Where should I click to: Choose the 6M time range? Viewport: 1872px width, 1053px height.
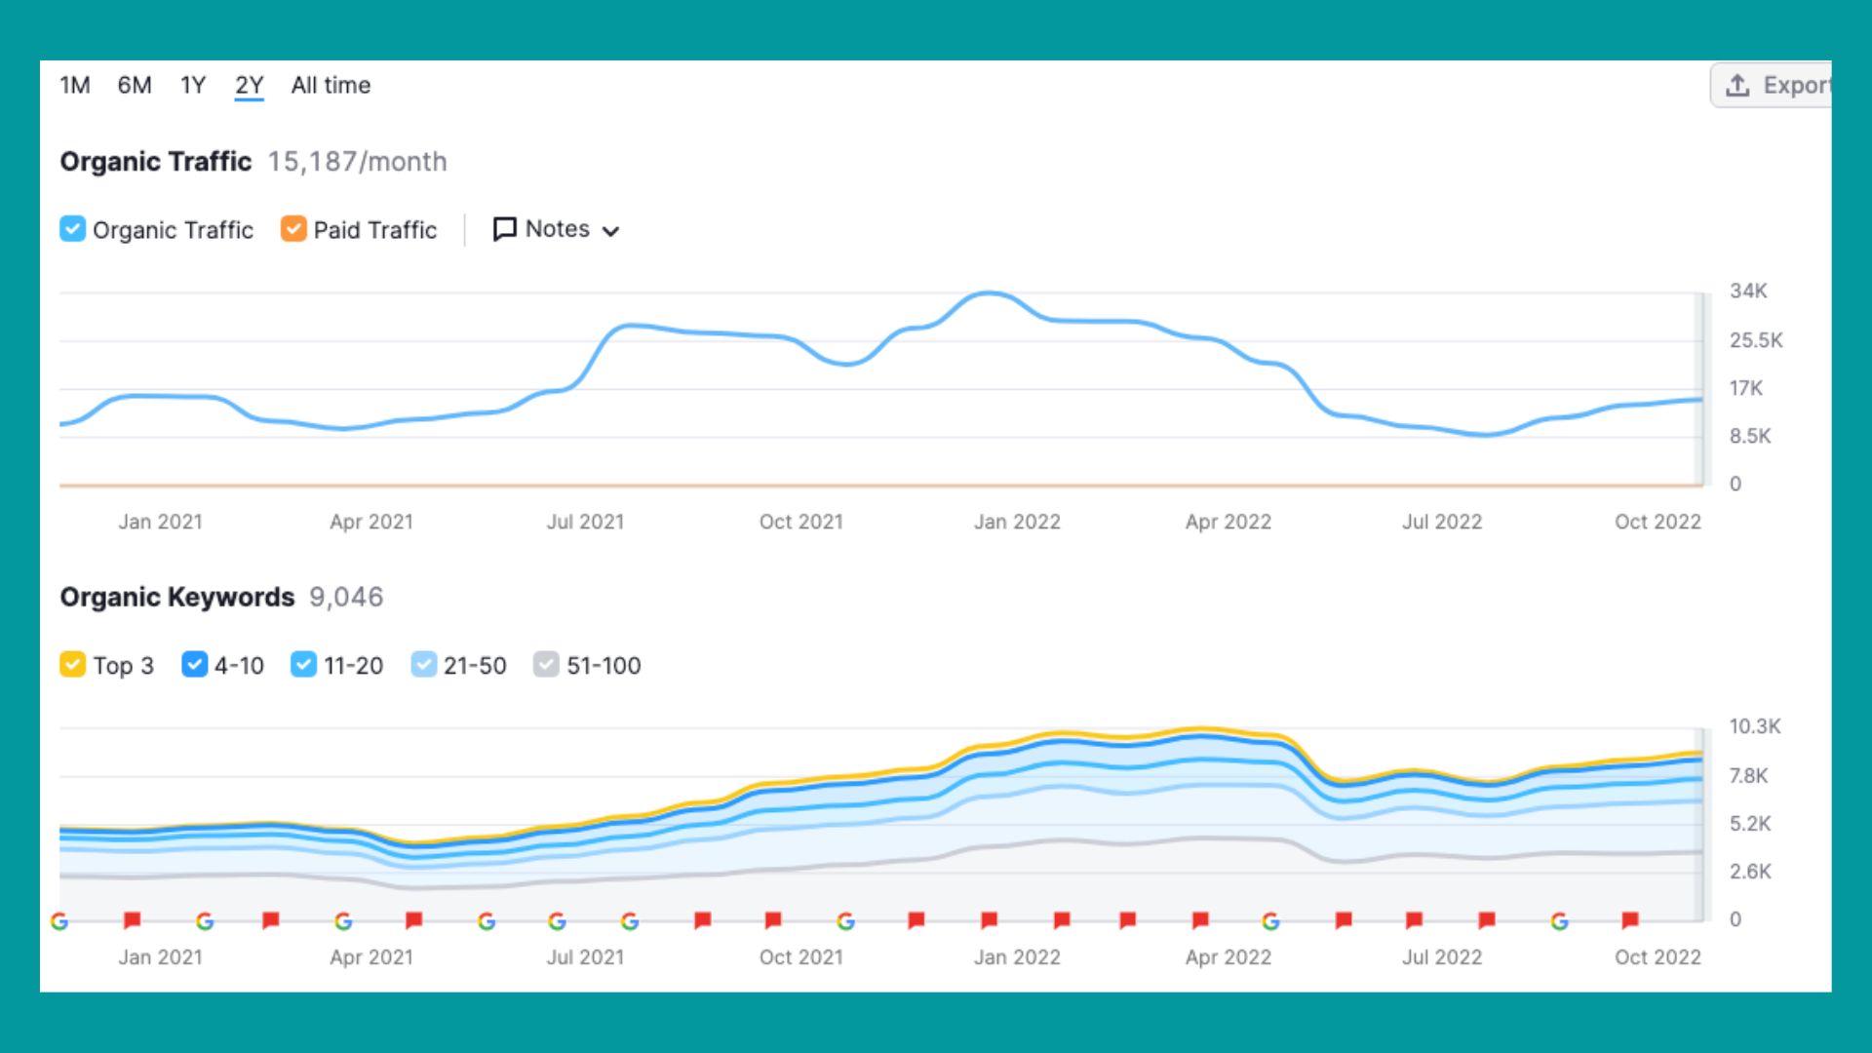[135, 86]
